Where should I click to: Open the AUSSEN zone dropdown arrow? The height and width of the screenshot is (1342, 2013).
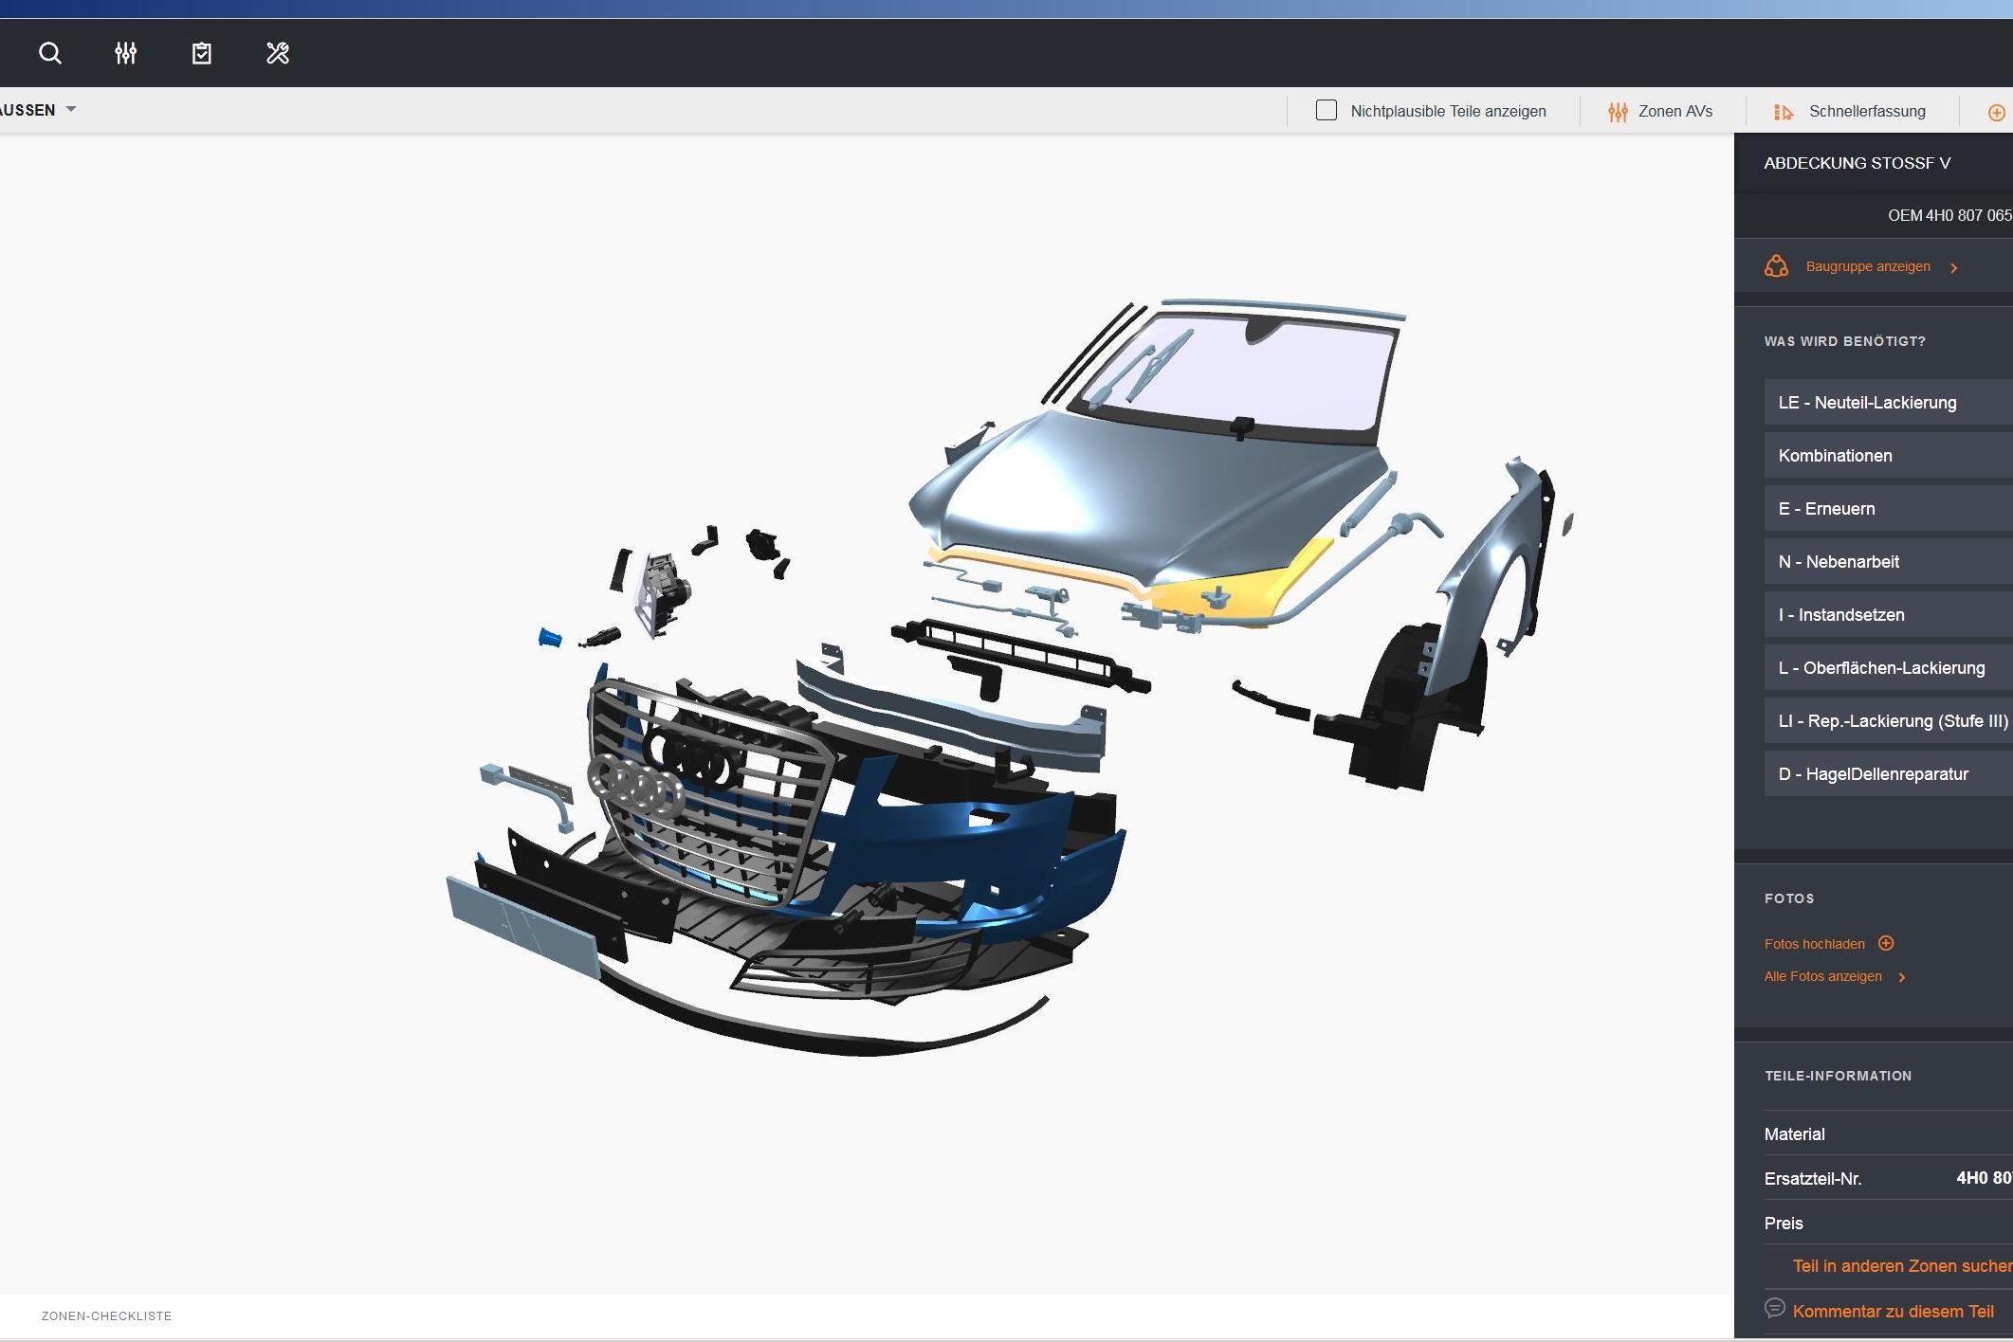tap(71, 110)
